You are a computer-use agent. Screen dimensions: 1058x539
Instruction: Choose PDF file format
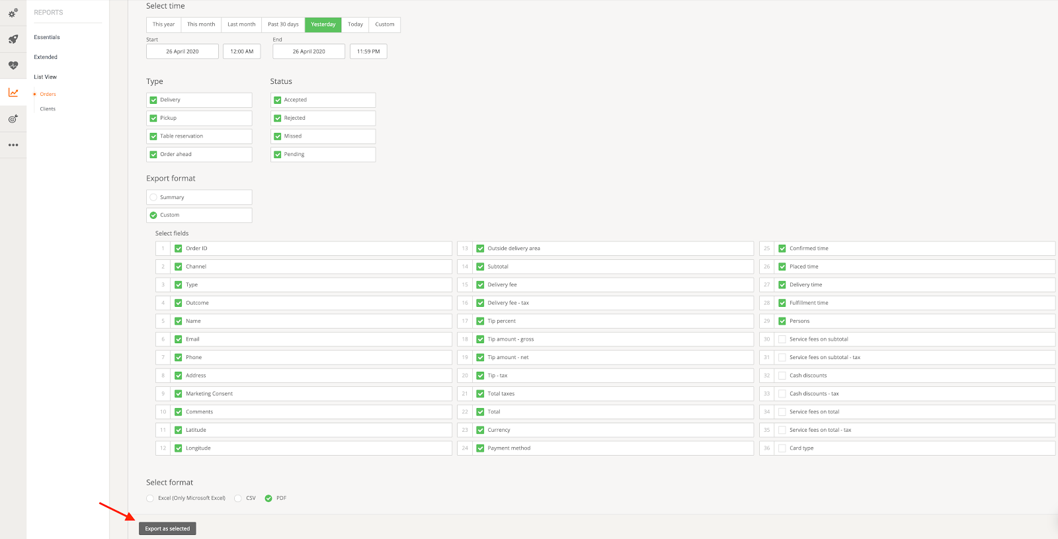coord(268,499)
